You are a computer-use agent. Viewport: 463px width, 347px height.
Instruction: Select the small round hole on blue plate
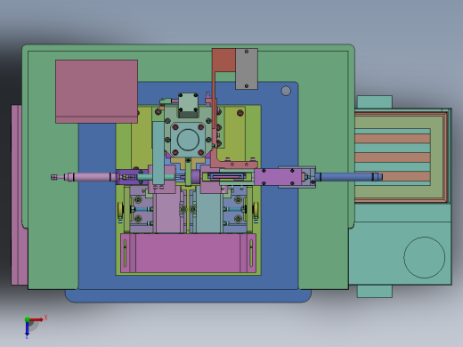click(286, 91)
